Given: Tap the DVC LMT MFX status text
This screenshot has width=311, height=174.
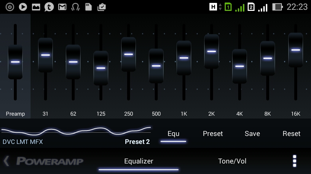Looking at the screenshot, I should (x=23, y=142).
